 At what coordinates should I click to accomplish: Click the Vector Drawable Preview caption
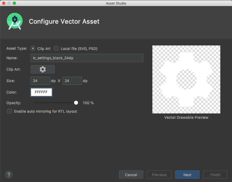tap(186, 117)
